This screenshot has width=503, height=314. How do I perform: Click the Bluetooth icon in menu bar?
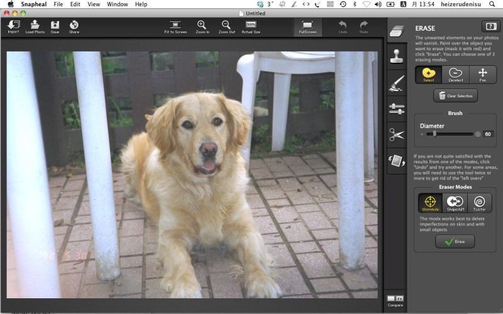[355, 4]
